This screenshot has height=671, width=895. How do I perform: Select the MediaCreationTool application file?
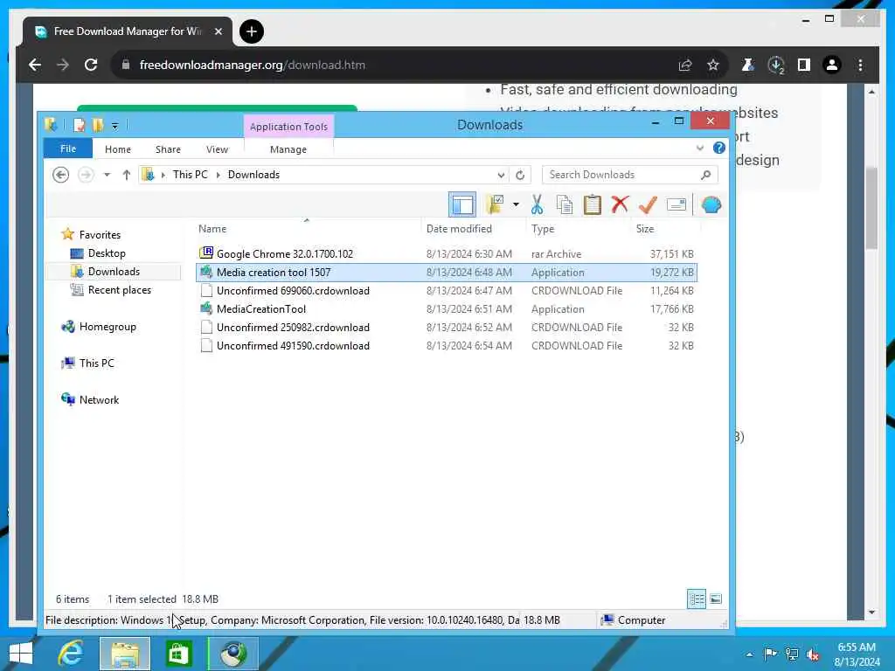click(447, 308)
